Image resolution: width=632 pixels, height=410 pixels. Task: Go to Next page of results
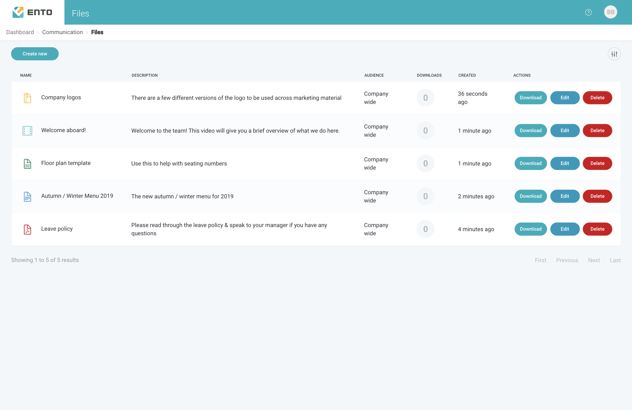click(594, 260)
